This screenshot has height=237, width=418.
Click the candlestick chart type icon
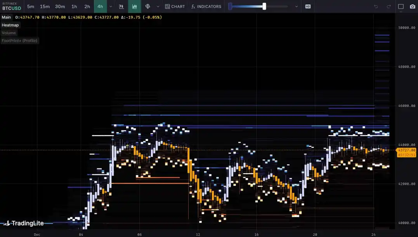[121, 7]
